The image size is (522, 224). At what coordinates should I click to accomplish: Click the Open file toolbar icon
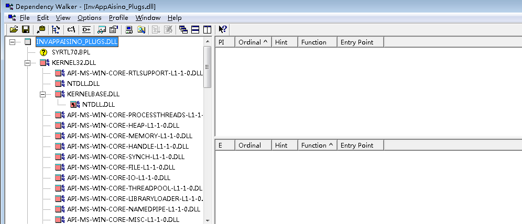[x=14, y=30]
